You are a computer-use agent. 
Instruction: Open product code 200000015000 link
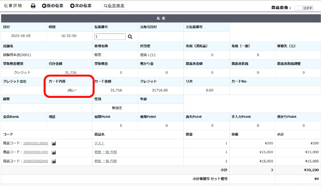tap(36, 143)
